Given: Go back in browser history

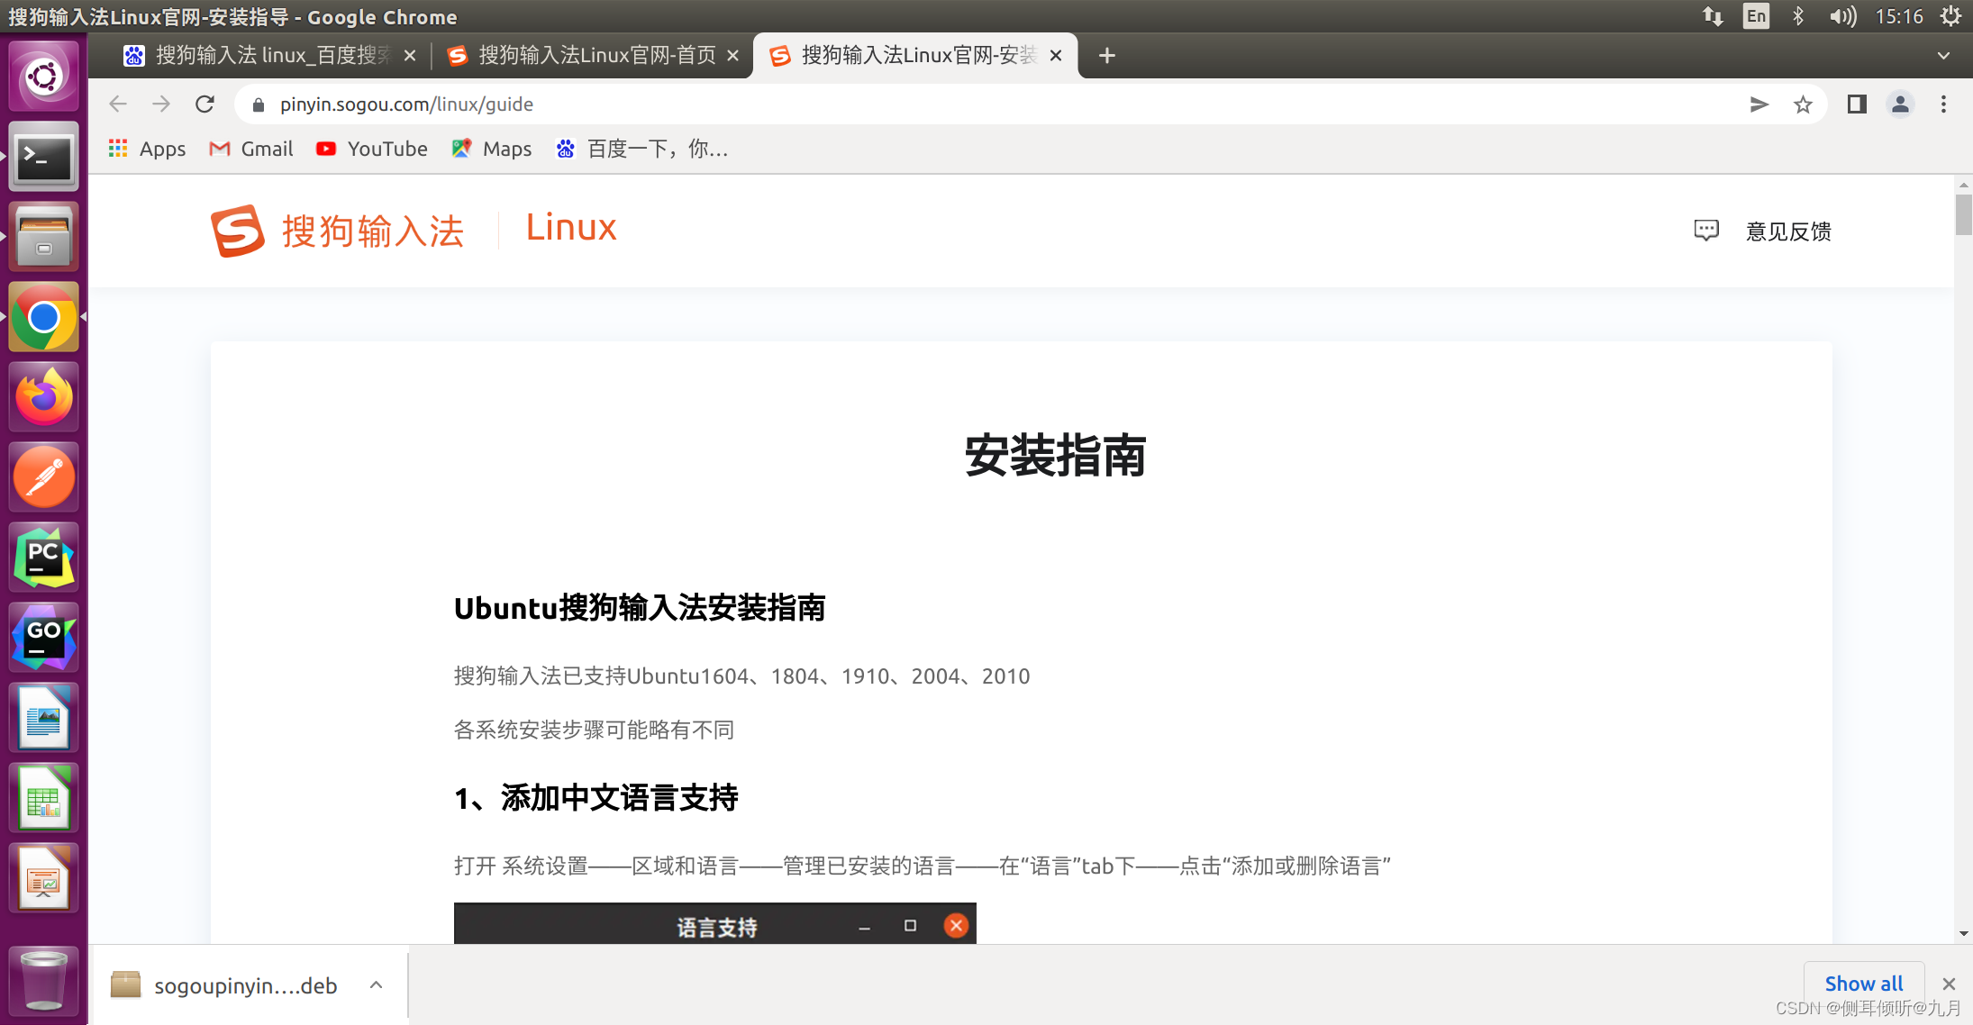Looking at the screenshot, I should 118,104.
